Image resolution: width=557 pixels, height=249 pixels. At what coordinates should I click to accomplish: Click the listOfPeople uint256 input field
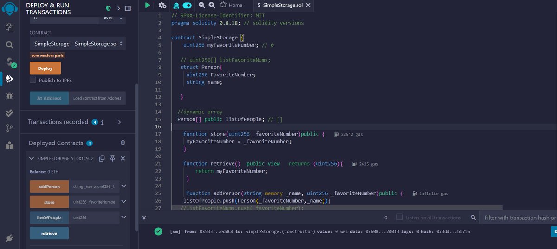[94, 218]
